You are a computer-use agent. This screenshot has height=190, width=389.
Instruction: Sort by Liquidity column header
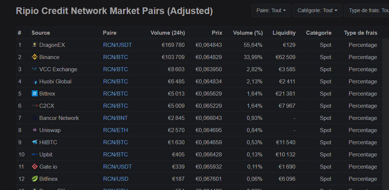(x=284, y=33)
